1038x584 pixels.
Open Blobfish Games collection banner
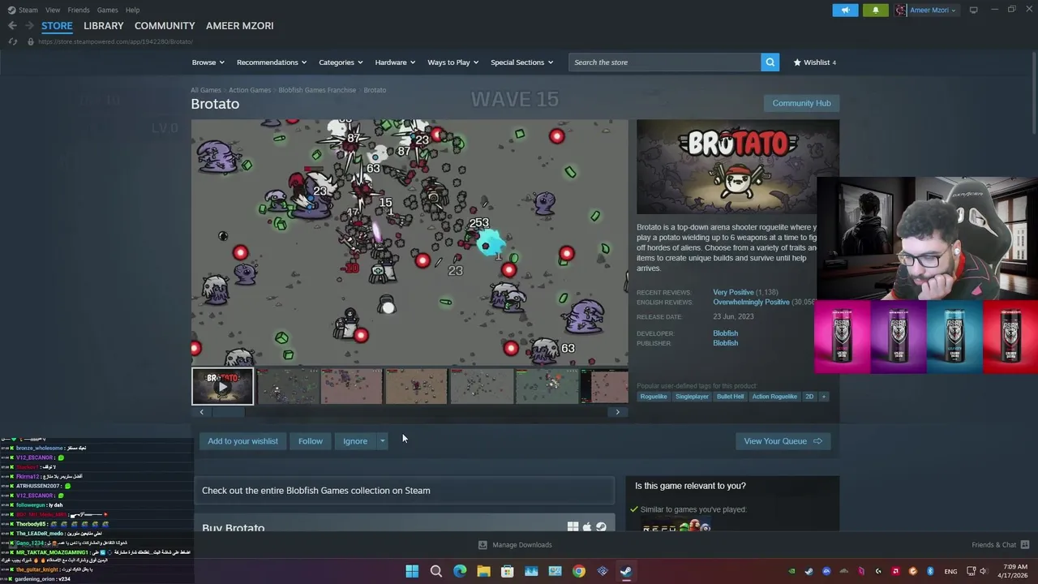404,491
